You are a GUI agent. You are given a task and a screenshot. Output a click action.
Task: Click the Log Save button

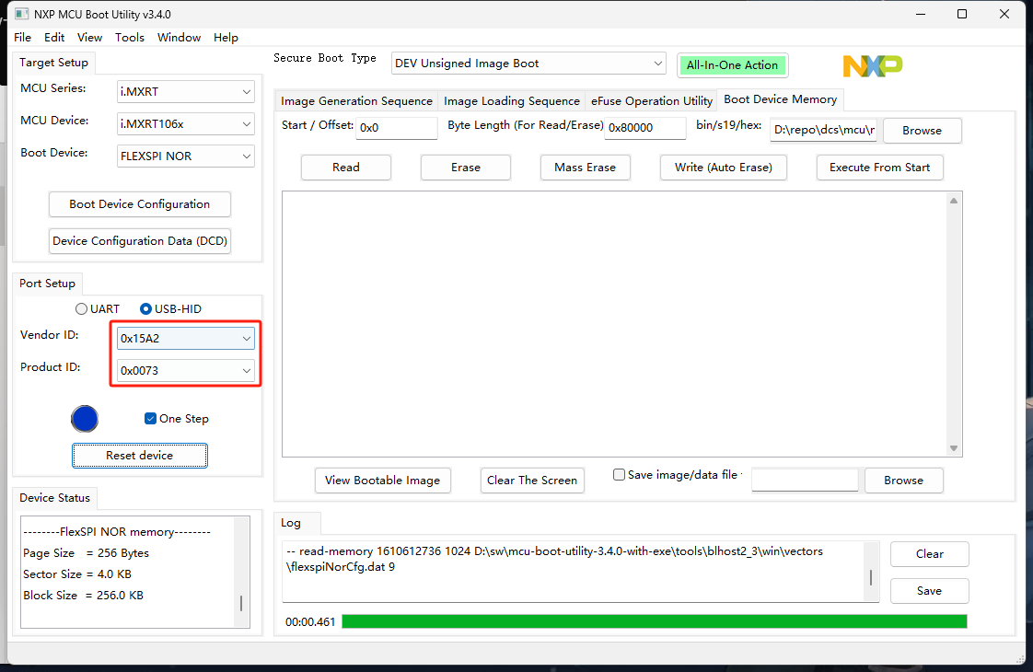coord(930,591)
